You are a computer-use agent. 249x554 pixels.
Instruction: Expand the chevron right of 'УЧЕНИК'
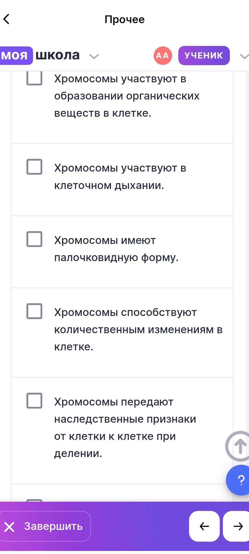click(x=244, y=56)
